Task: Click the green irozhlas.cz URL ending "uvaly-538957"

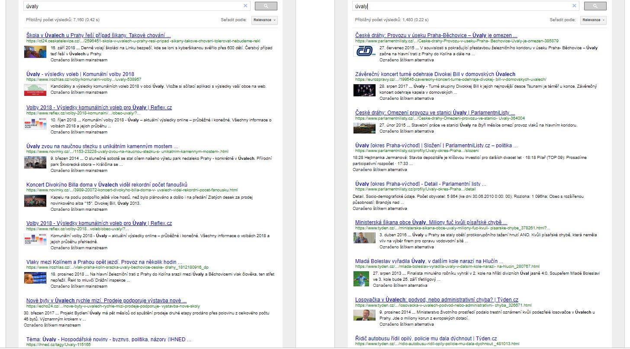Action: 84,79
